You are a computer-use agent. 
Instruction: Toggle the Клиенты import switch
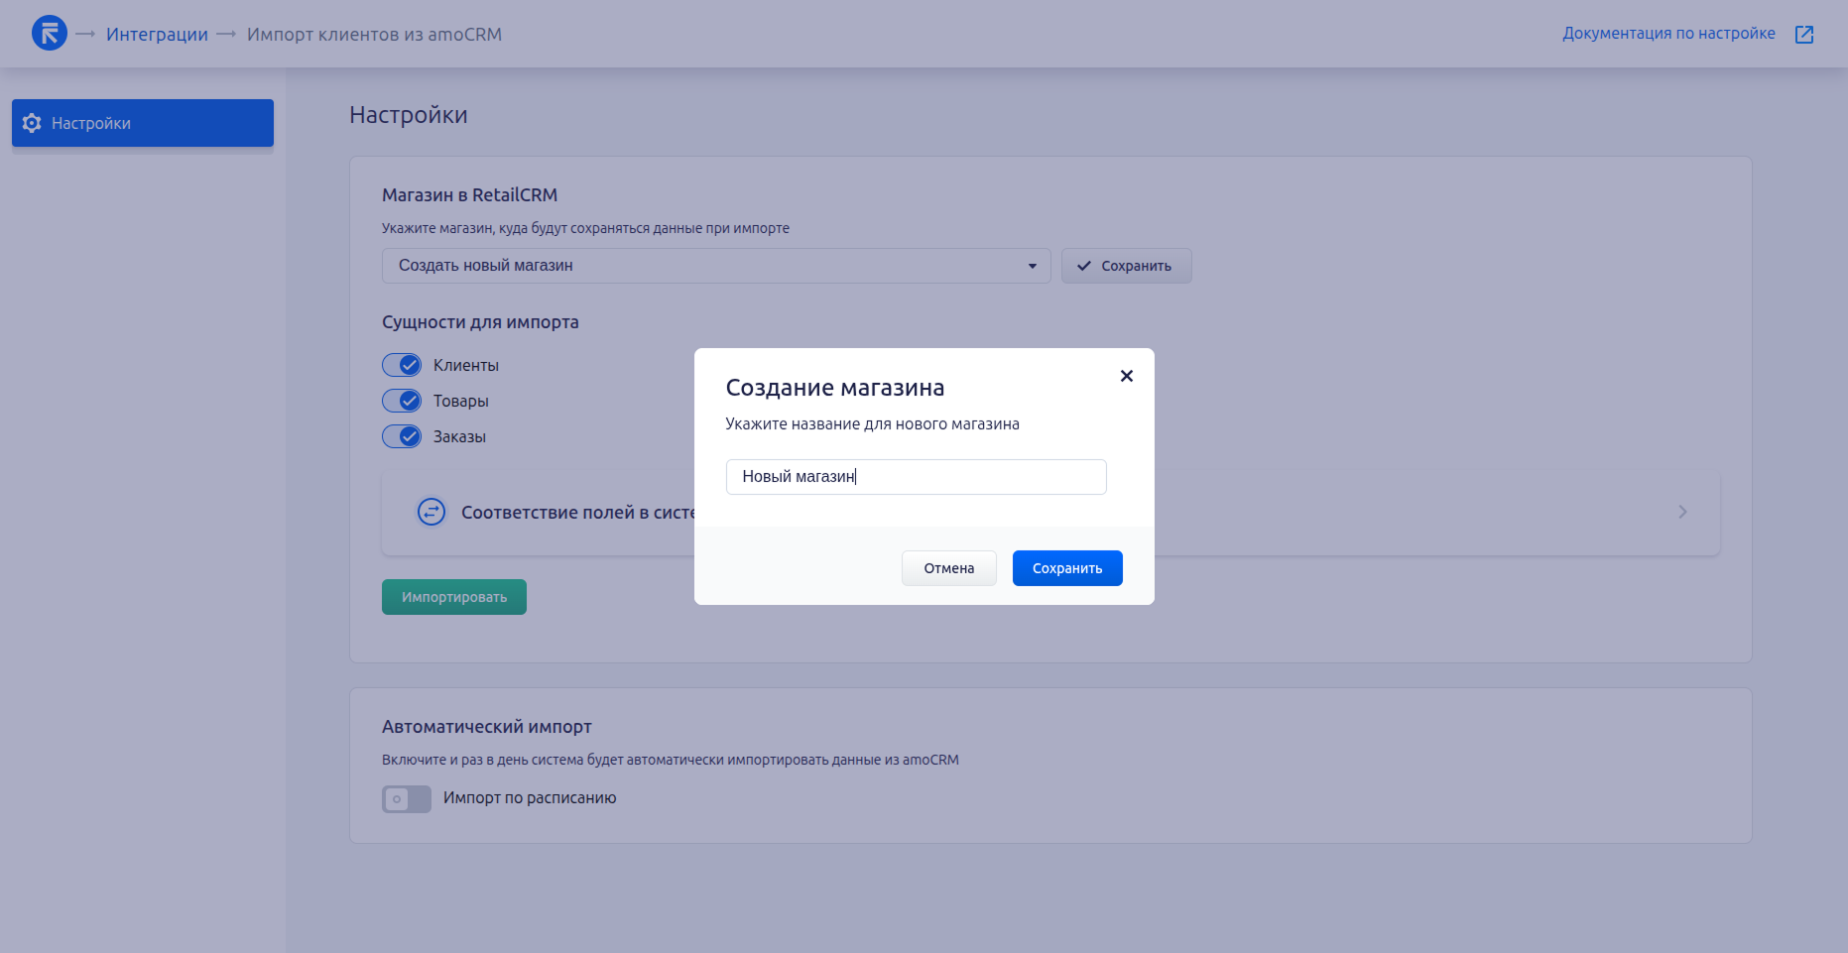point(402,365)
